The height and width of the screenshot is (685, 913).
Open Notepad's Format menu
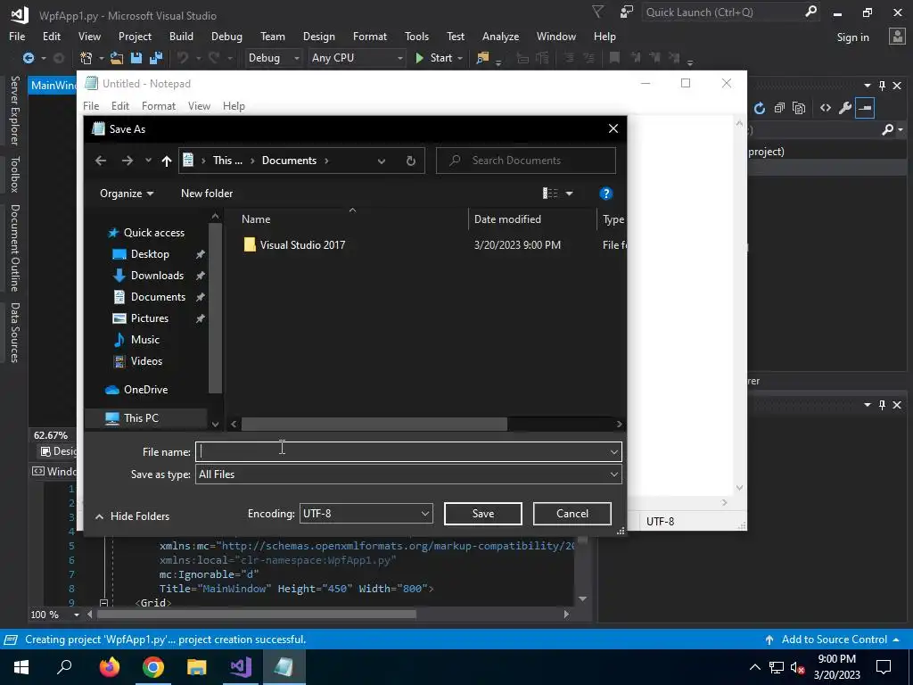pyautogui.click(x=159, y=106)
